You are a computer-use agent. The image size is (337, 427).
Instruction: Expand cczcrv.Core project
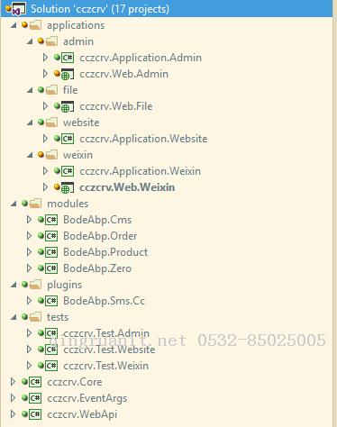coord(13,382)
